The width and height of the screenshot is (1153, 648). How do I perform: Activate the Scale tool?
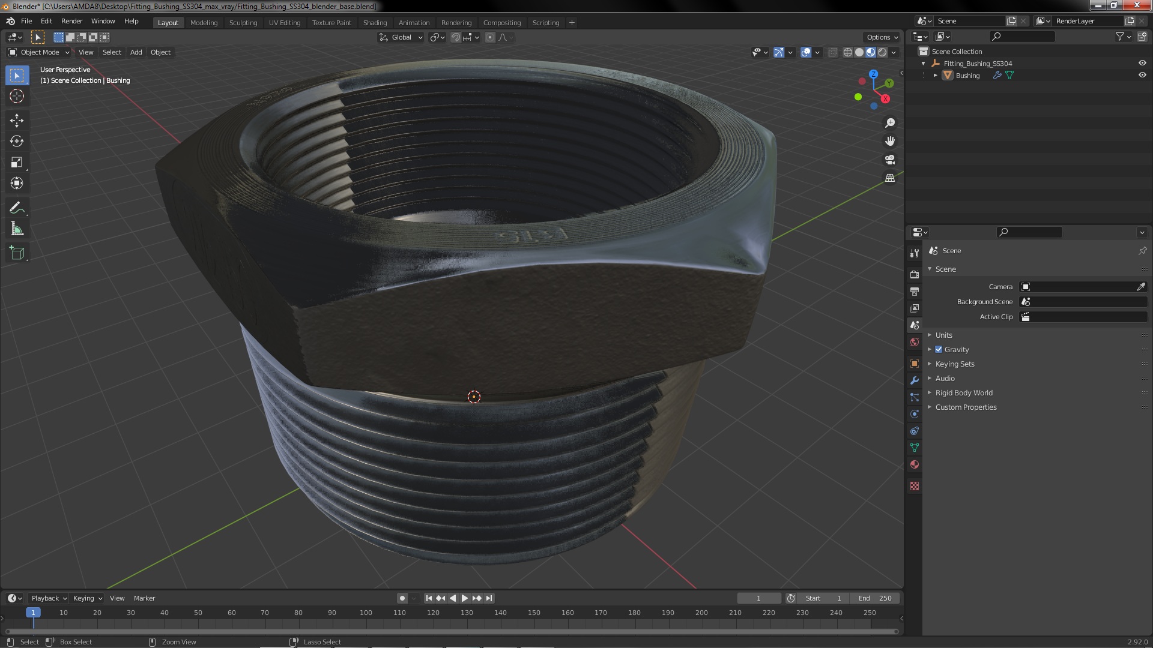[17, 163]
